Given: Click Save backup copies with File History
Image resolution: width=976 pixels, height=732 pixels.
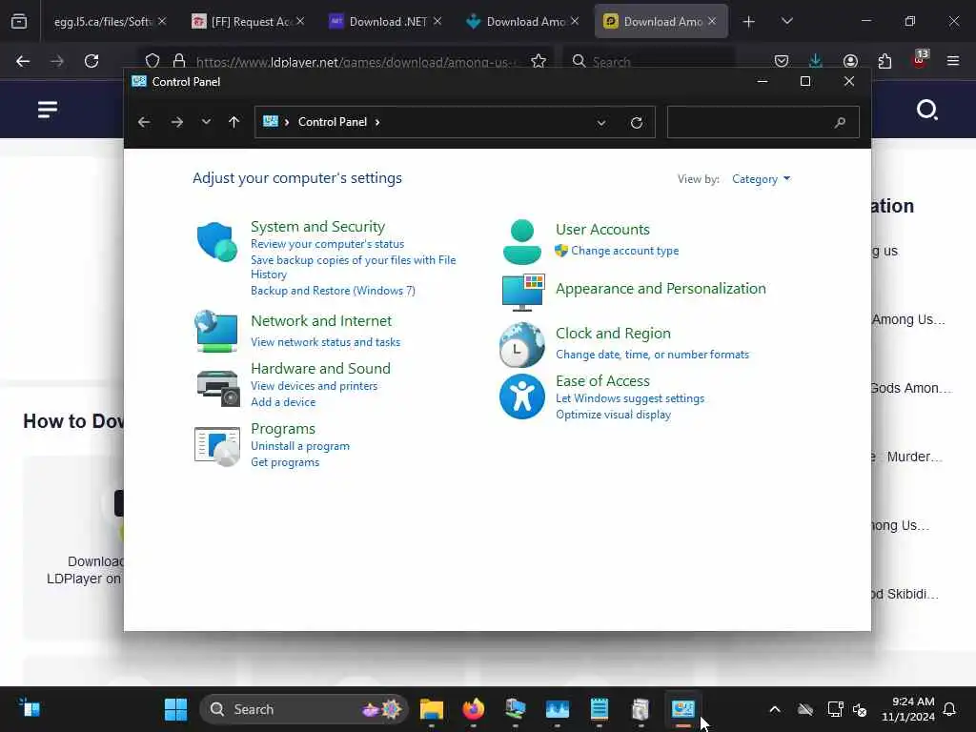Looking at the screenshot, I should point(353,267).
